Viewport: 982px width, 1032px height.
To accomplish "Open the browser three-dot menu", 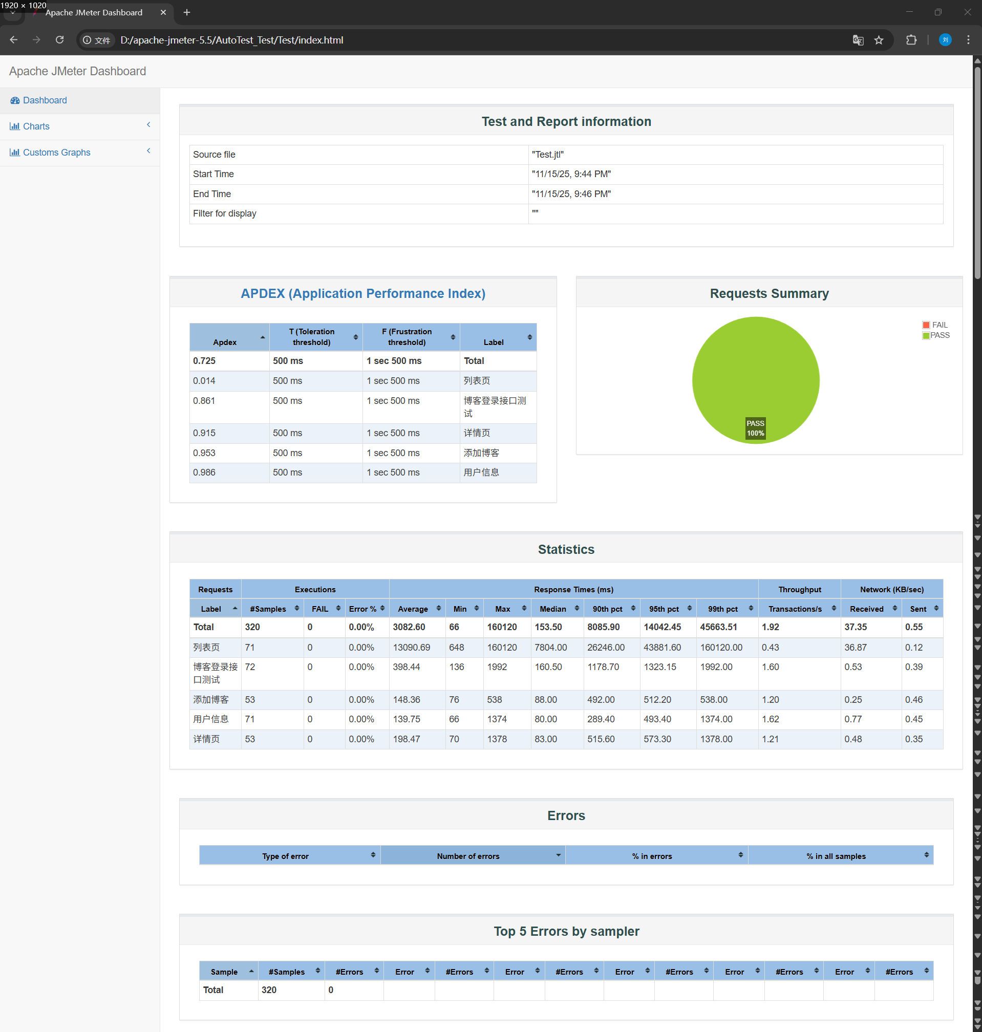I will coord(968,40).
